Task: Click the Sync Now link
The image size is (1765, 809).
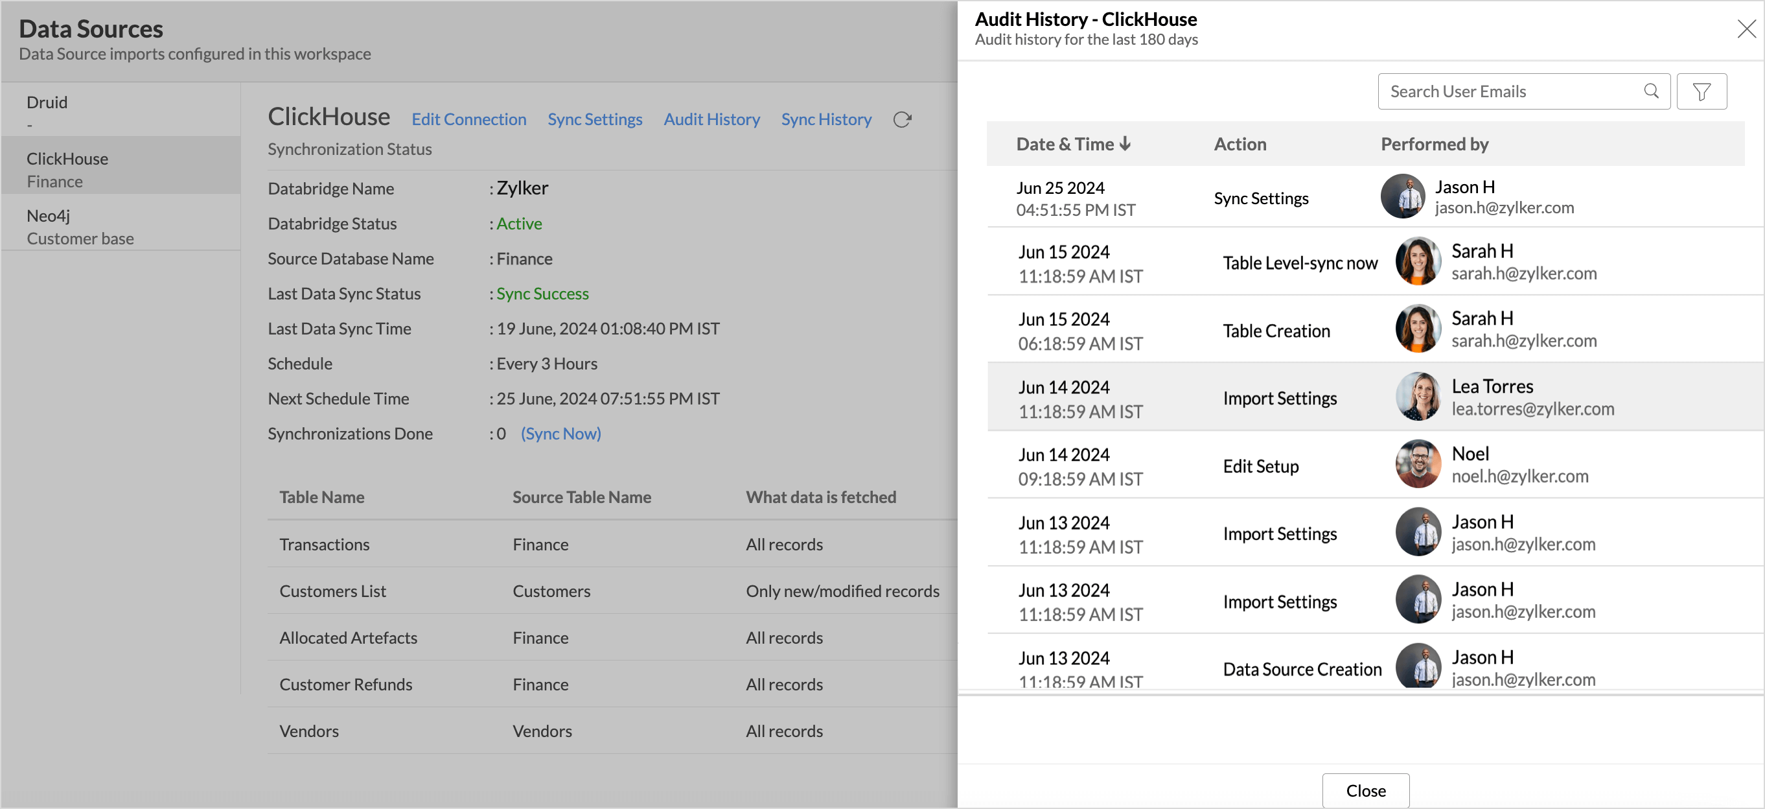Action: (x=560, y=434)
